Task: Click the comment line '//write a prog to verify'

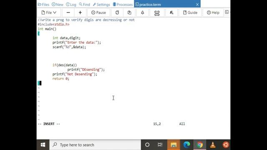Action: 86,20
